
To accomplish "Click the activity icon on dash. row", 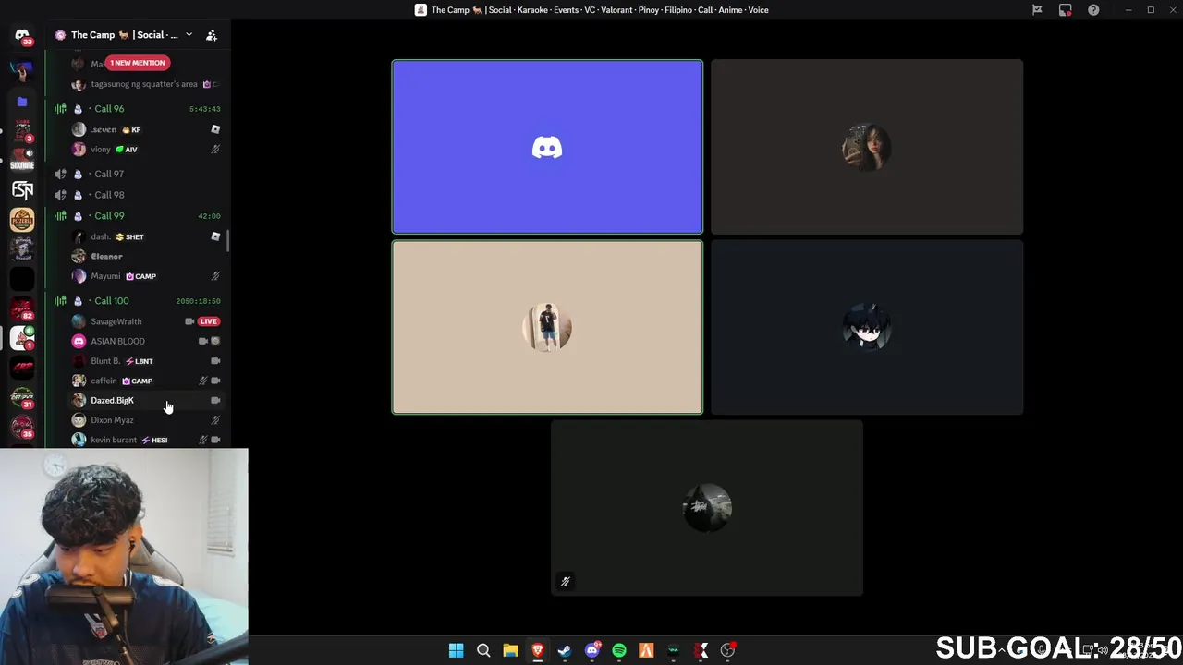I will click(215, 236).
